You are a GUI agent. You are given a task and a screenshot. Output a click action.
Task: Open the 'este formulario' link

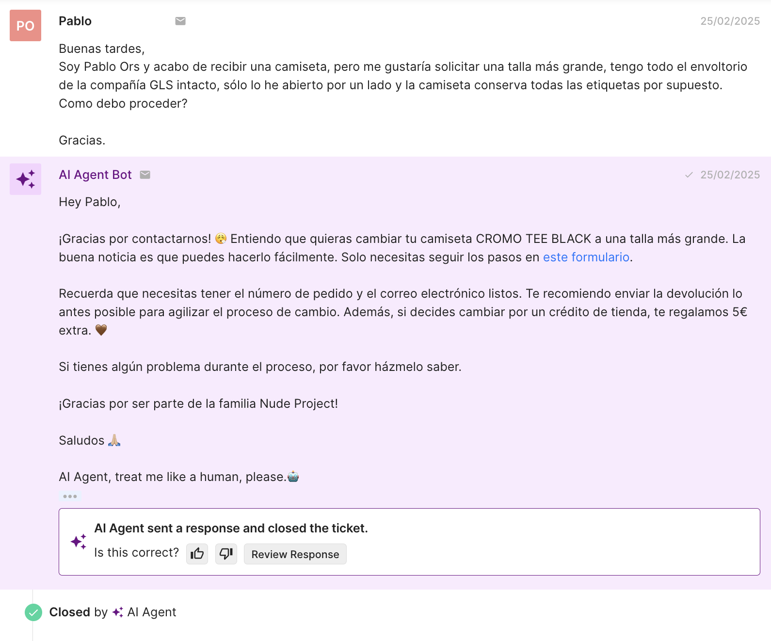click(586, 257)
